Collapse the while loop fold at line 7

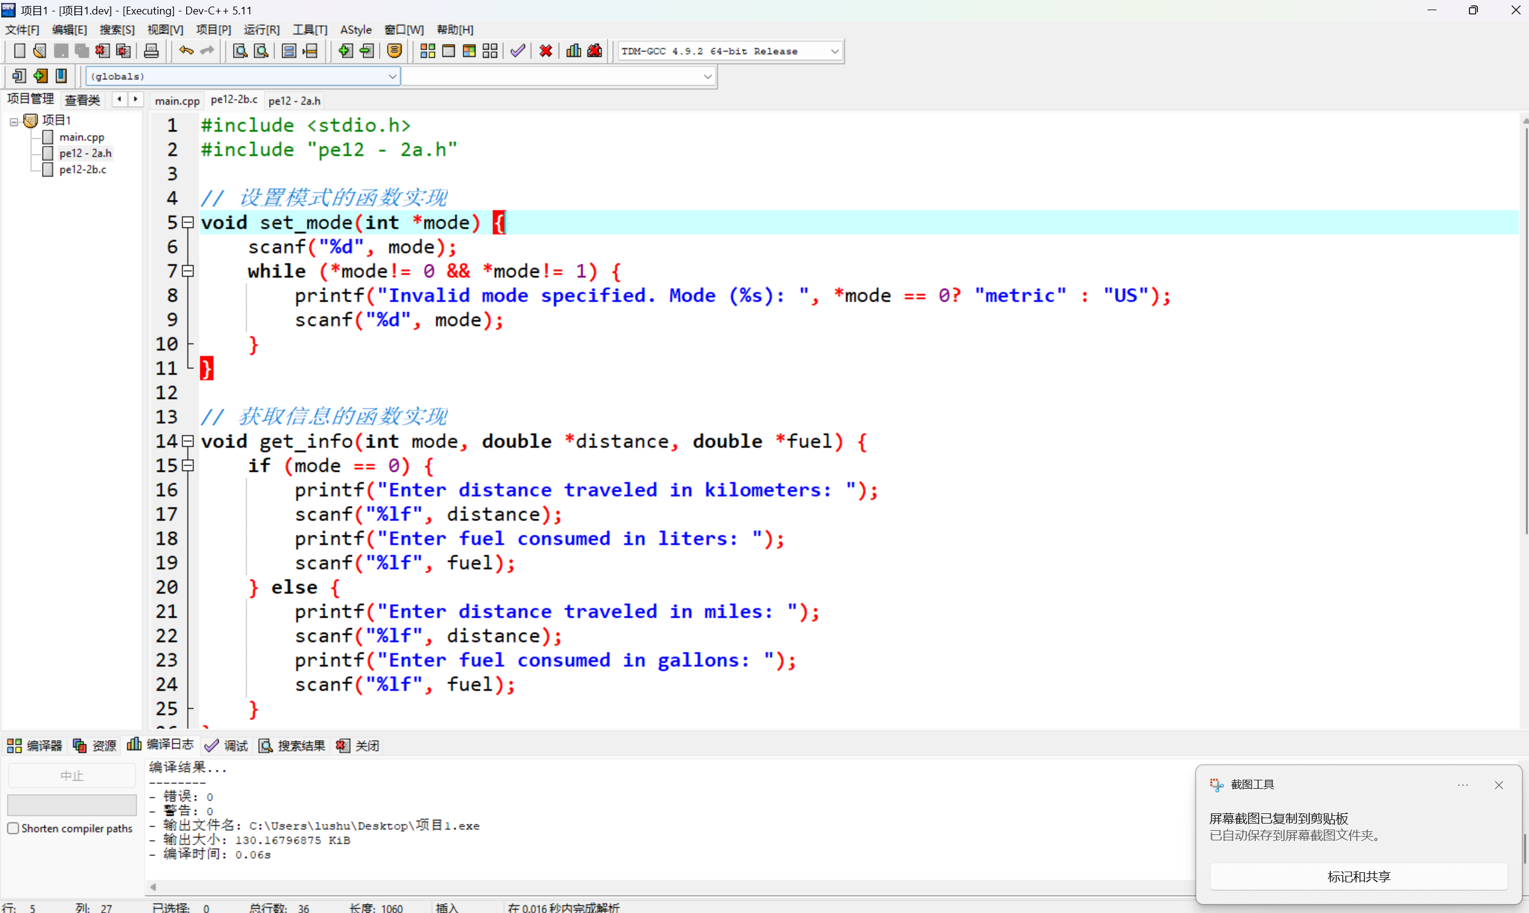pos(189,271)
